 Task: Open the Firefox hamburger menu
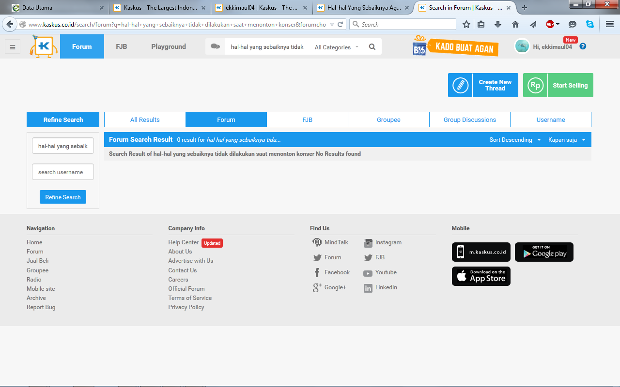pyautogui.click(x=610, y=24)
